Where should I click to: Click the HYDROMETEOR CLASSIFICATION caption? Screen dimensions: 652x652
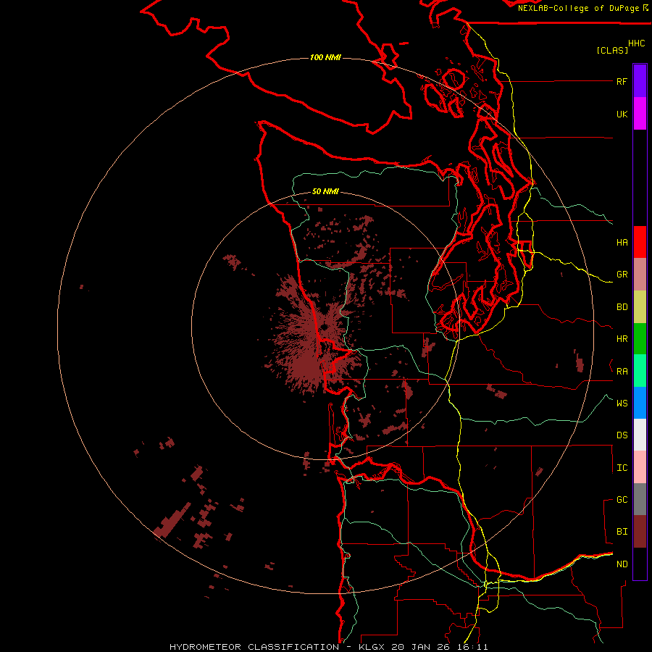point(254,647)
